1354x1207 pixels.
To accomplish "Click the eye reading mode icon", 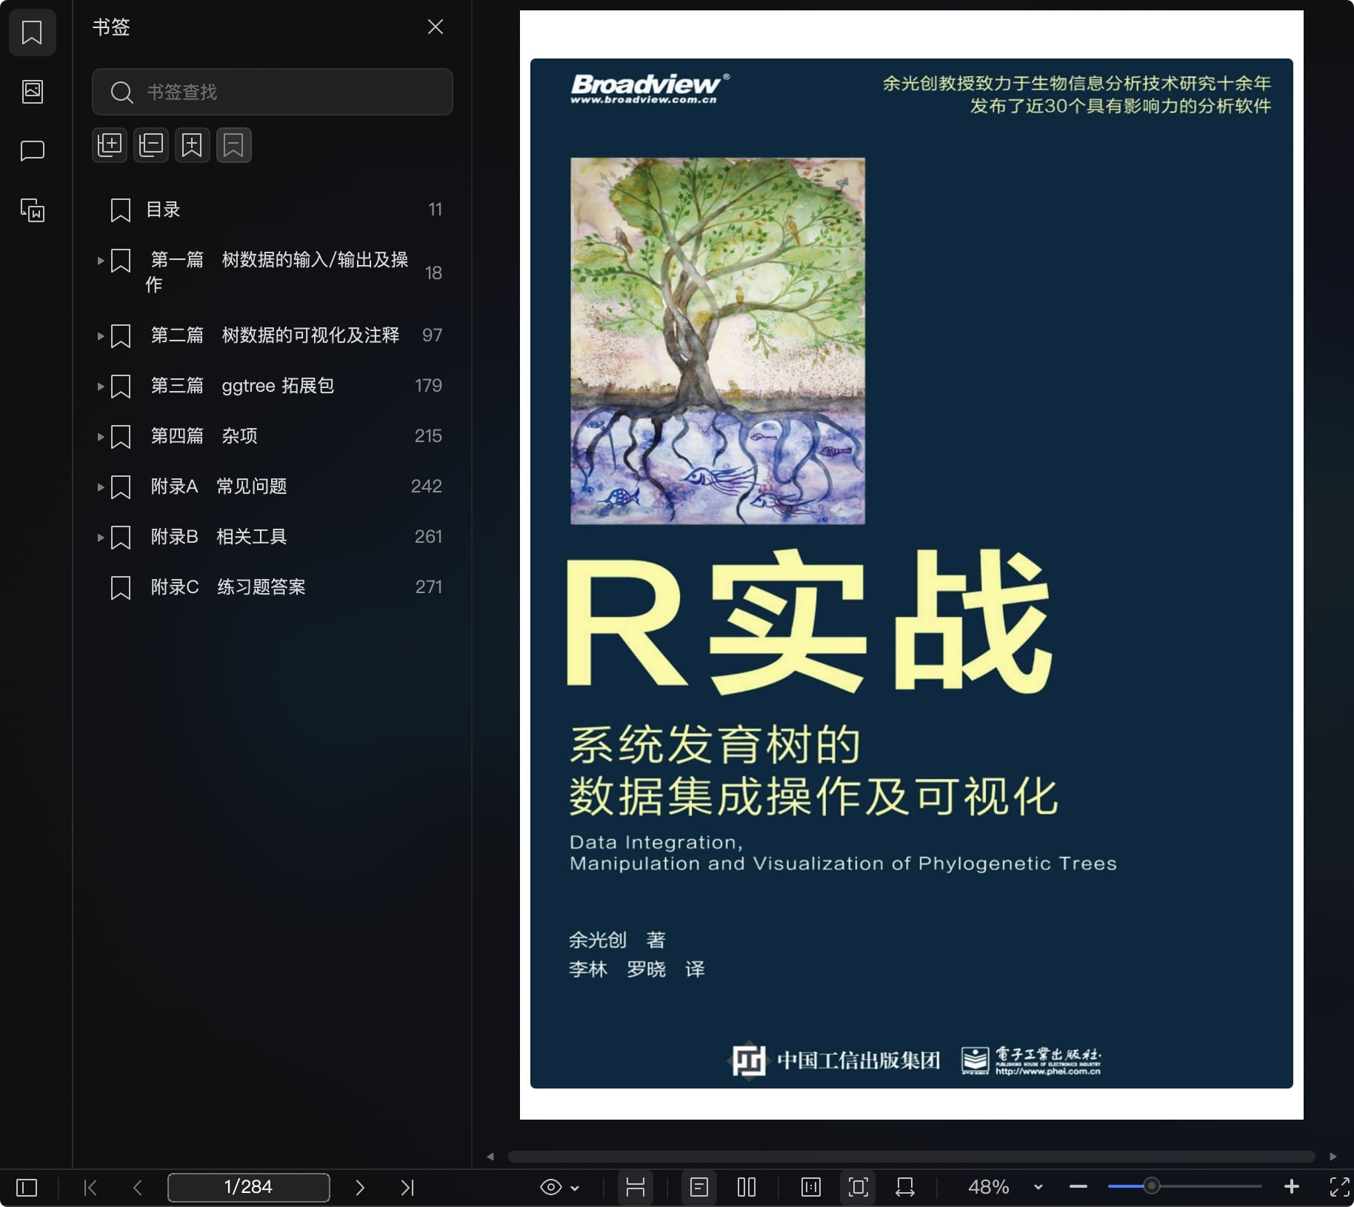I will click(551, 1188).
